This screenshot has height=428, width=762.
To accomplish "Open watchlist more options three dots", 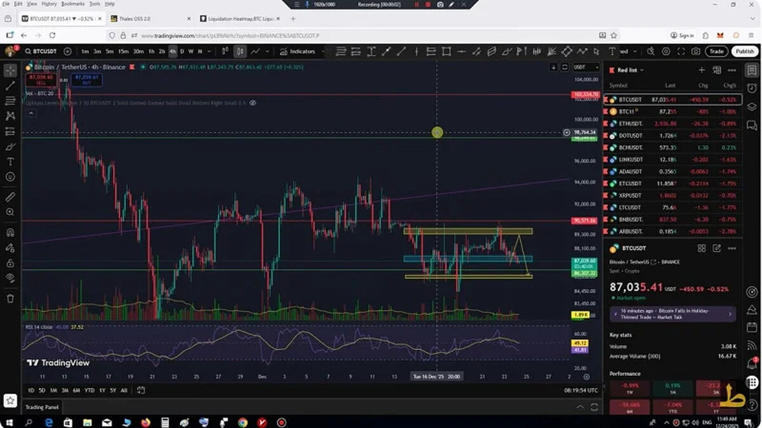I will click(732, 70).
